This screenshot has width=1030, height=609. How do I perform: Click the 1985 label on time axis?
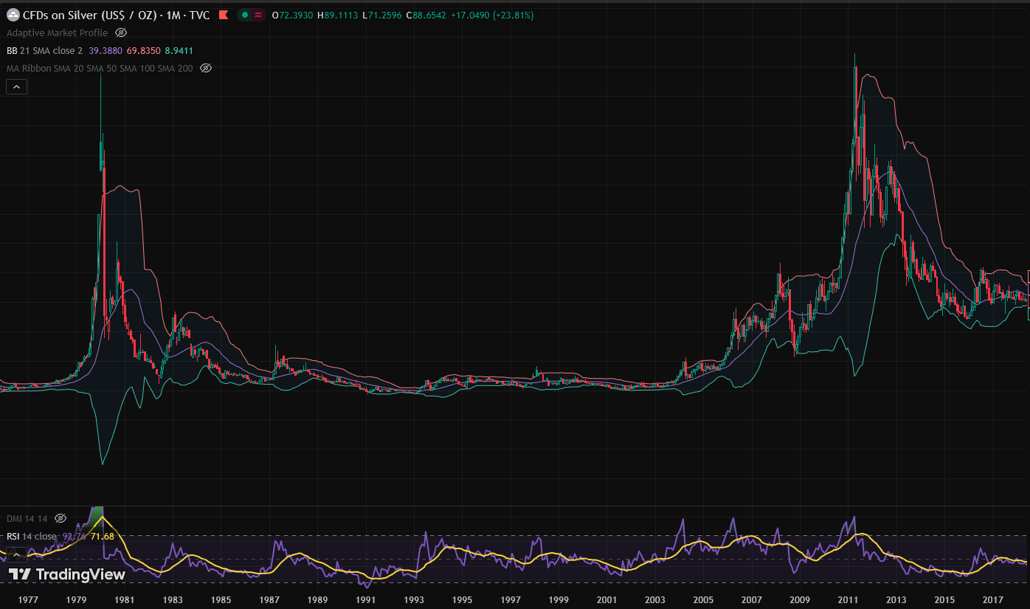point(221,599)
